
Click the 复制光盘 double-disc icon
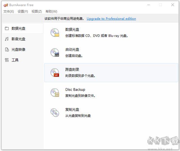(x=55, y=113)
